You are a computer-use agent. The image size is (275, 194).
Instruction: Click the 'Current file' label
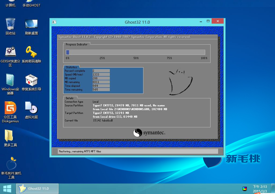coord(71,120)
